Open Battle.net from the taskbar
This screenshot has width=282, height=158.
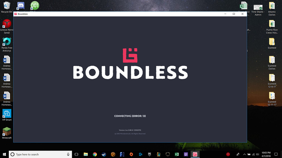(x=140, y=154)
